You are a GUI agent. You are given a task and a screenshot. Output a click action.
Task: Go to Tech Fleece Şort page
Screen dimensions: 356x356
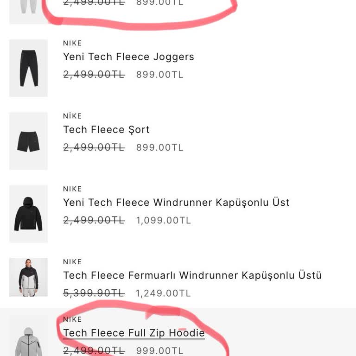(x=106, y=130)
